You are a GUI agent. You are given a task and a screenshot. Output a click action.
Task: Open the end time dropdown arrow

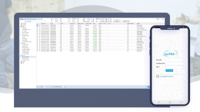coord(111,21)
